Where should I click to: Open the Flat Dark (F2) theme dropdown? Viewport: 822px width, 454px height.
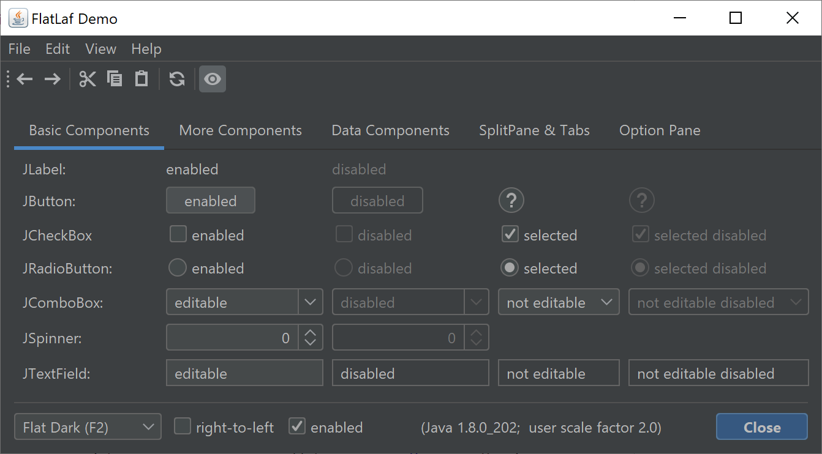(x=88, y=427)
